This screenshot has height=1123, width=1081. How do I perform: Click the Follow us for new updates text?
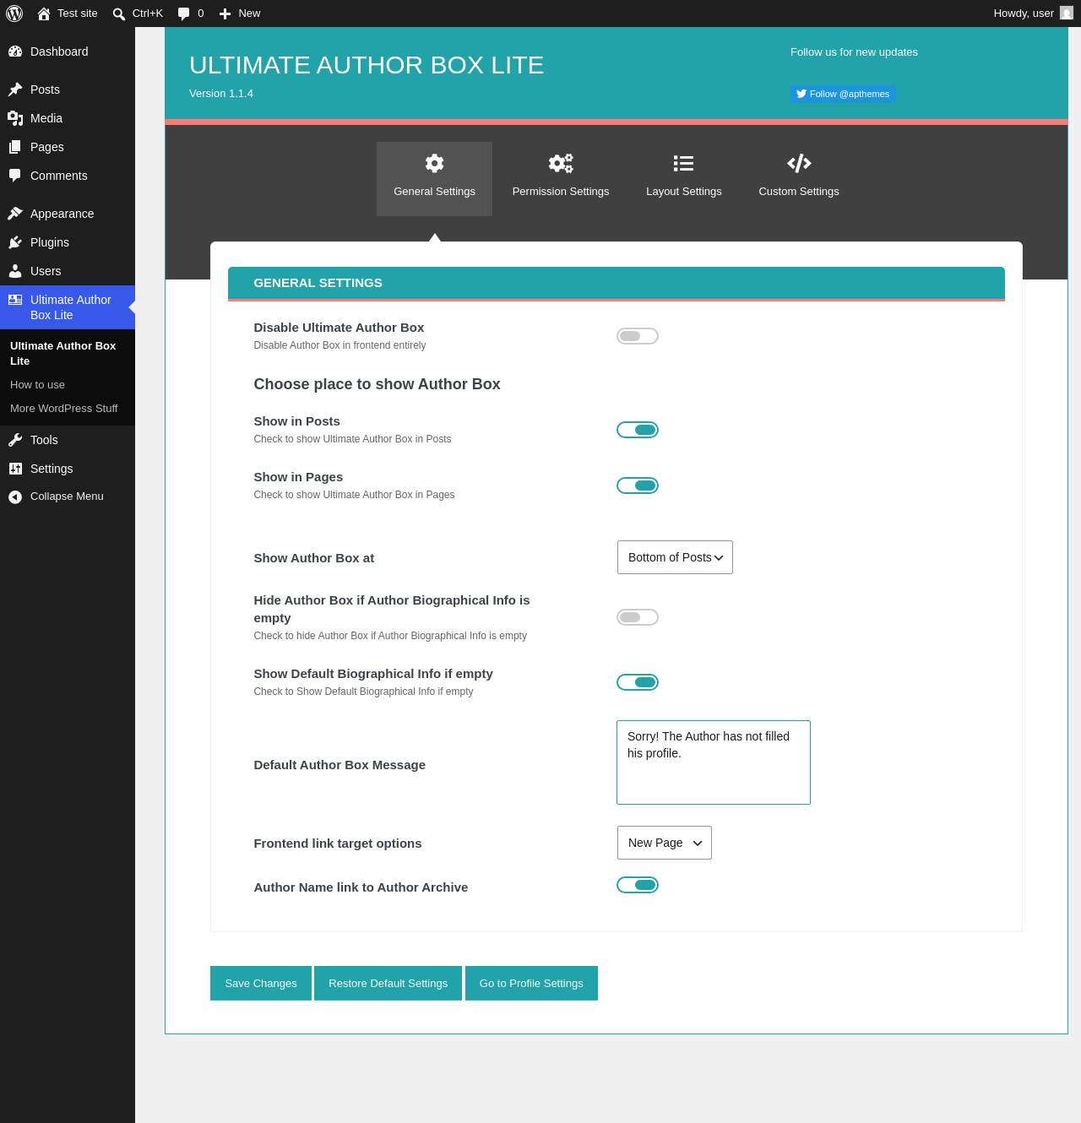[854, 52]
